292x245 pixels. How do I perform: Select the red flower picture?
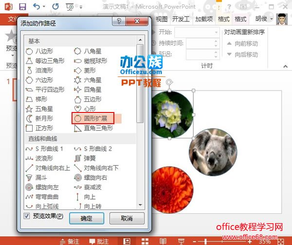(172, 189)
